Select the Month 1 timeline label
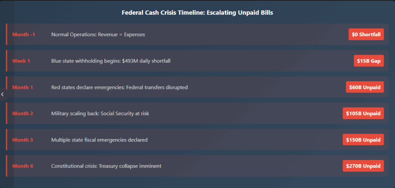Viewport: 395px width, 188px height. click(22, 87)
